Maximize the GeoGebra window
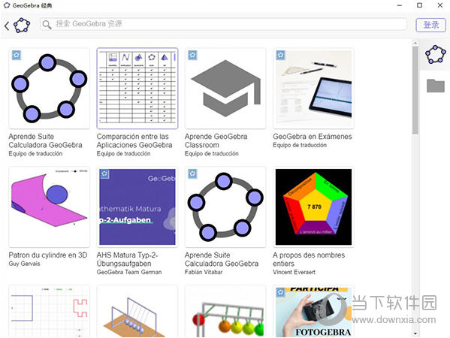Image resolution: width=450 pixels, height=338 pixels. pos(420,5)
